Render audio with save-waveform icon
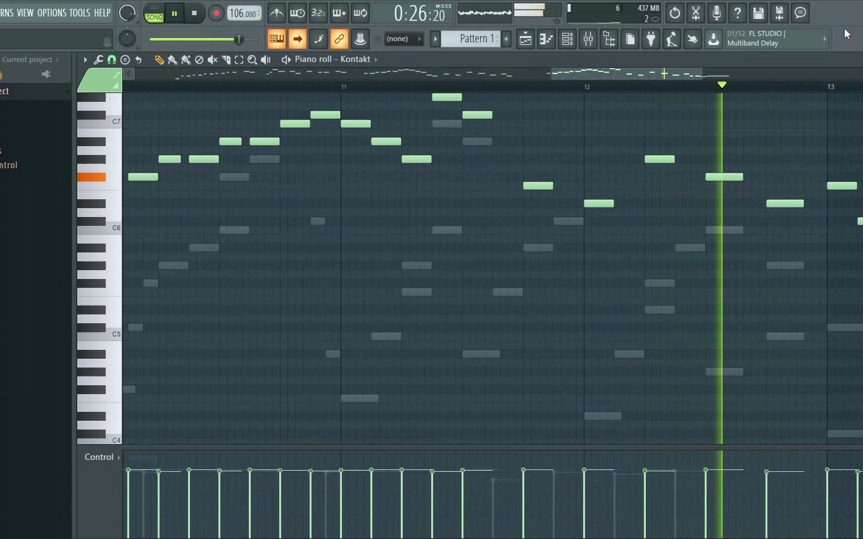 (779, 13)
